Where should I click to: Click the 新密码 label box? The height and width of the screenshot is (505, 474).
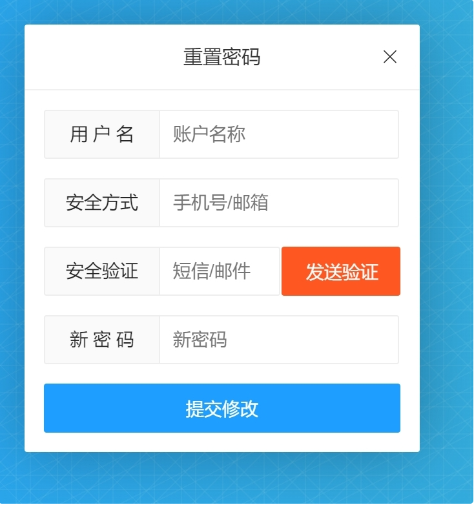click(102, 340)
